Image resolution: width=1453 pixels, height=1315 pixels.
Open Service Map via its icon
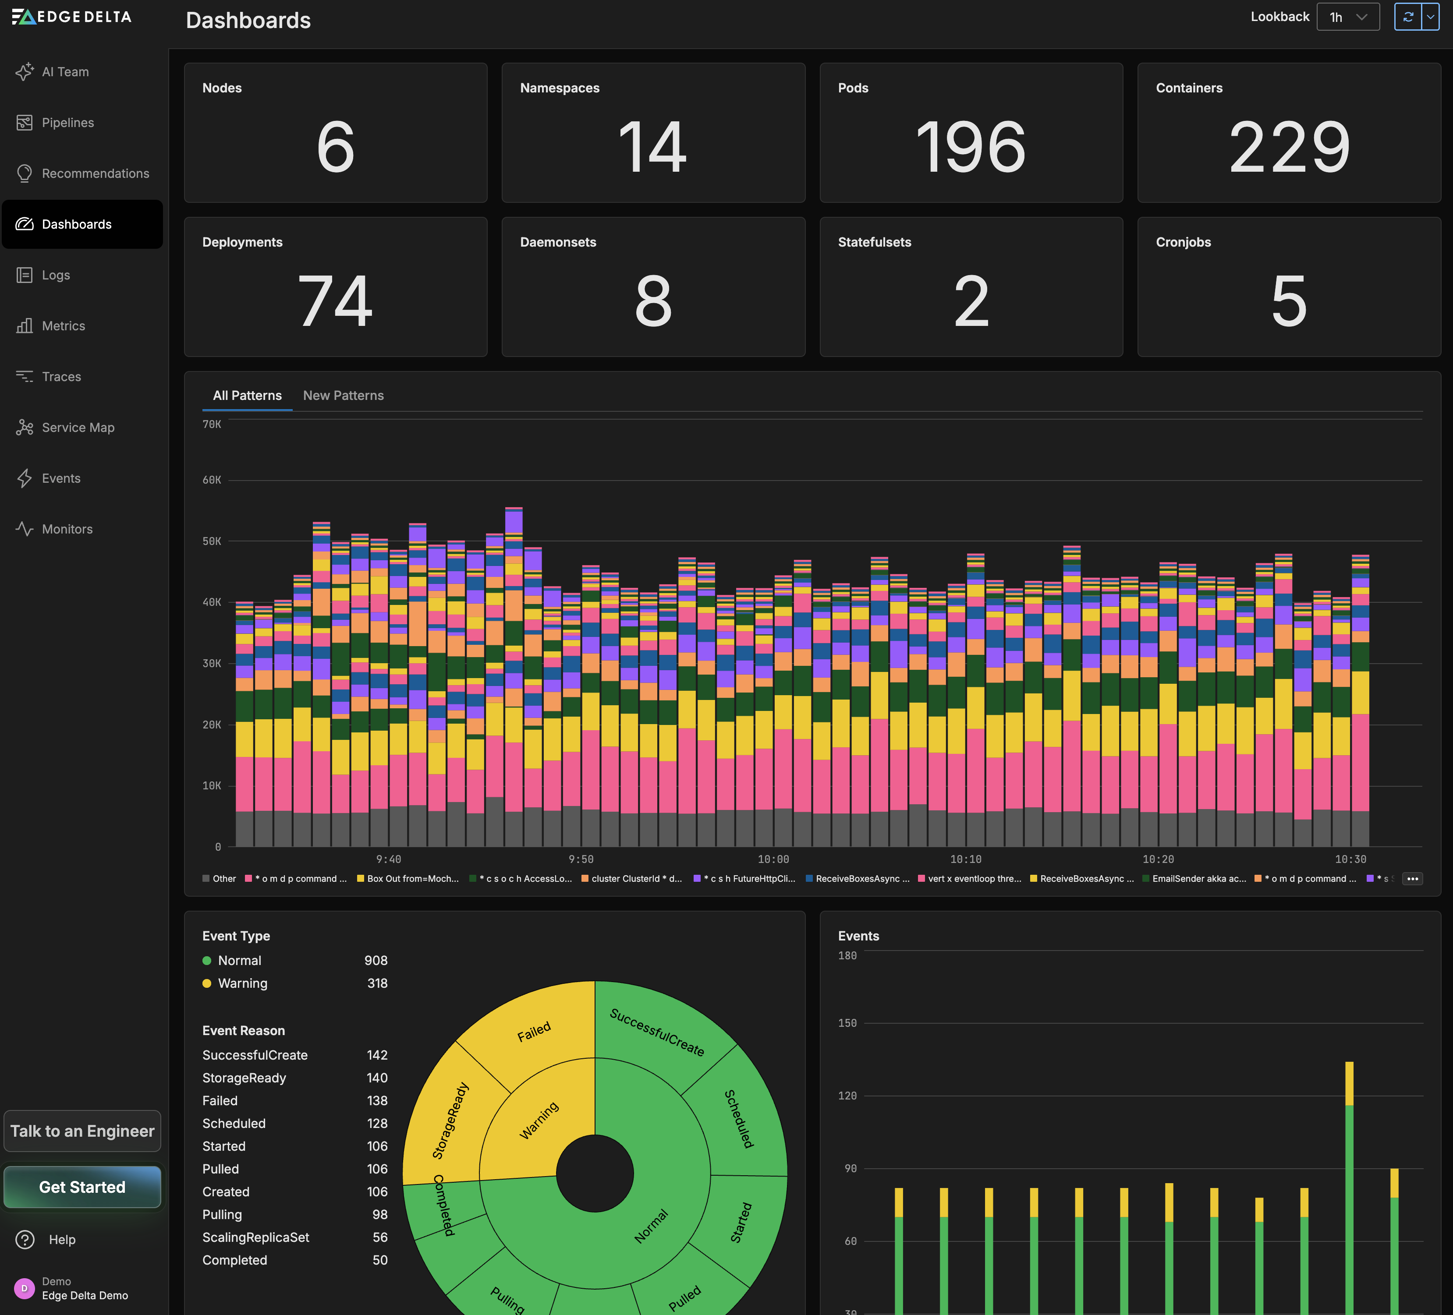click(25, 427)
